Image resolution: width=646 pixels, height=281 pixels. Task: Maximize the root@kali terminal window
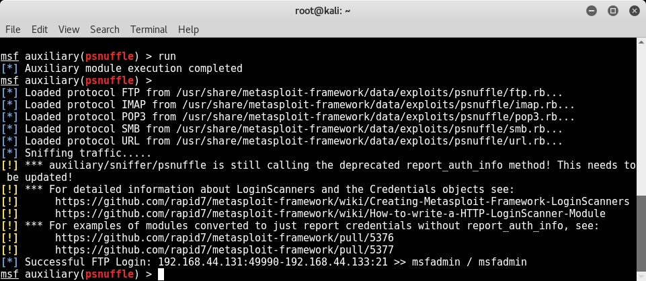pos(612,11)
